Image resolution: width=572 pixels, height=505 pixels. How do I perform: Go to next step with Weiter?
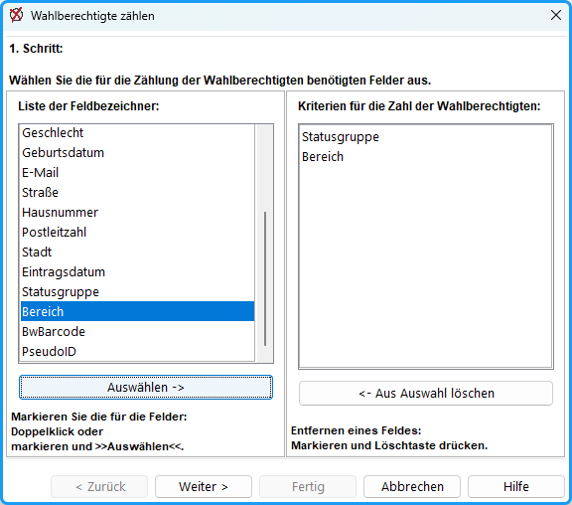(204, 486)
